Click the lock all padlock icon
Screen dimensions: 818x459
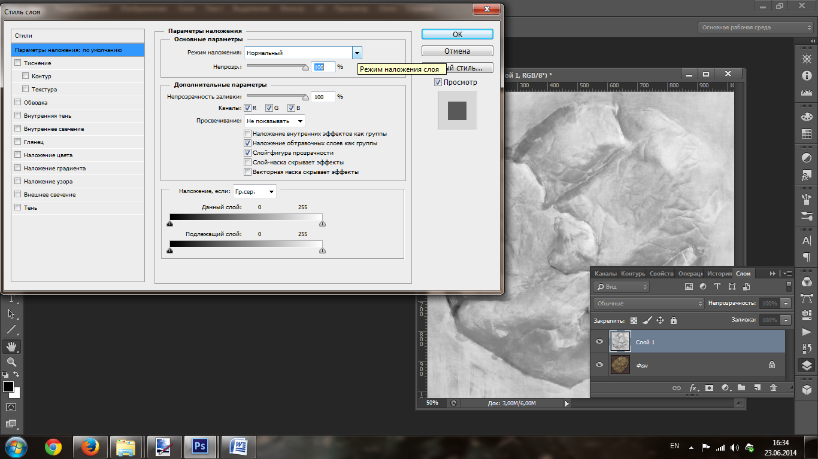click(674, 320)
